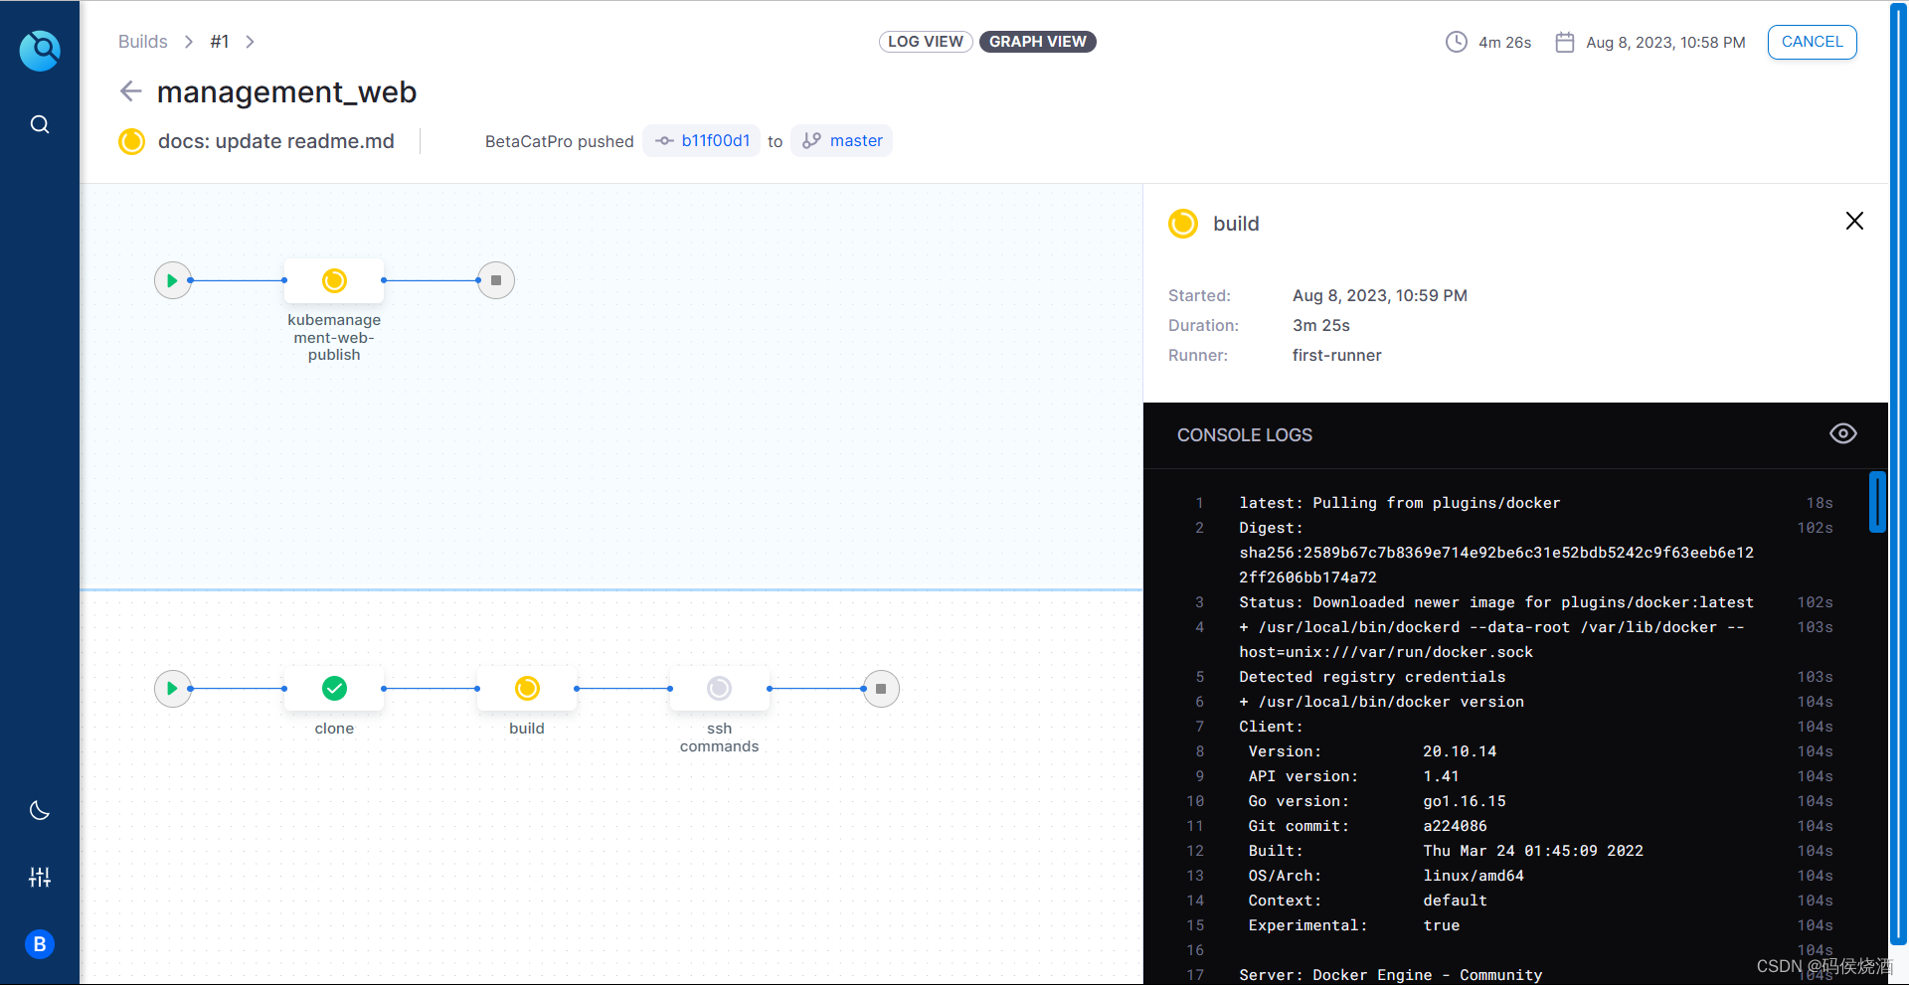This screenshot has width=1909, height=985.
Task: Open the Drone logo home icon
Action: tap(40, 50)
